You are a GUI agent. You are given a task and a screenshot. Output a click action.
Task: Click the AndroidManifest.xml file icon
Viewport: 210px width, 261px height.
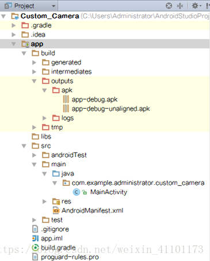[56, 211]
